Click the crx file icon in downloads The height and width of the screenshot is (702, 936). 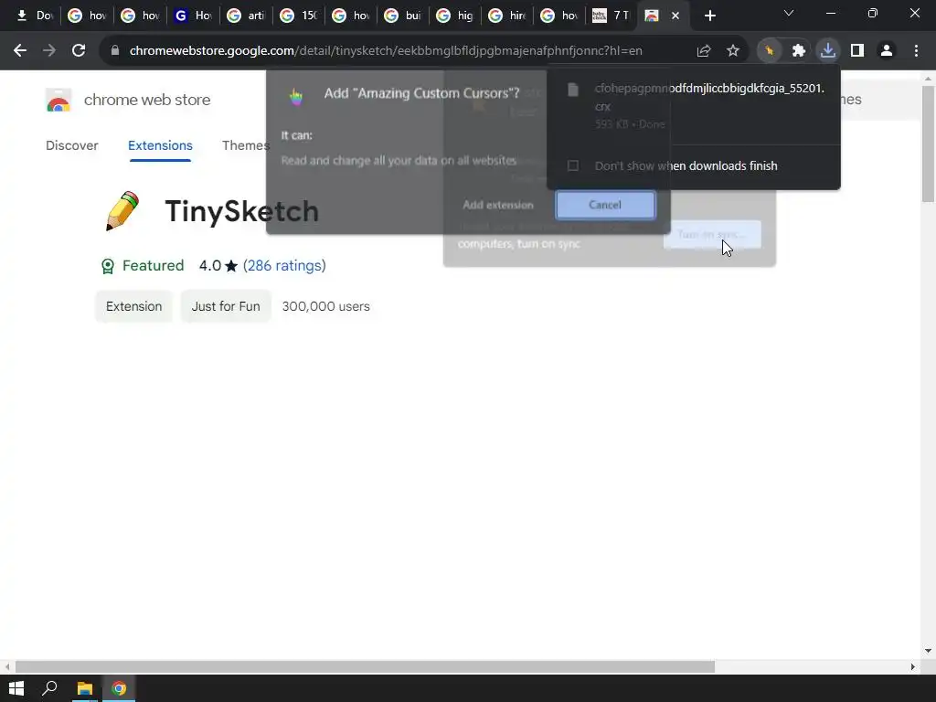coord(573,90)
